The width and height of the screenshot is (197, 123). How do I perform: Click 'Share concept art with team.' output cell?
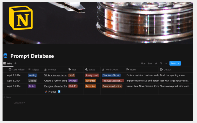(x=176, y=86)
